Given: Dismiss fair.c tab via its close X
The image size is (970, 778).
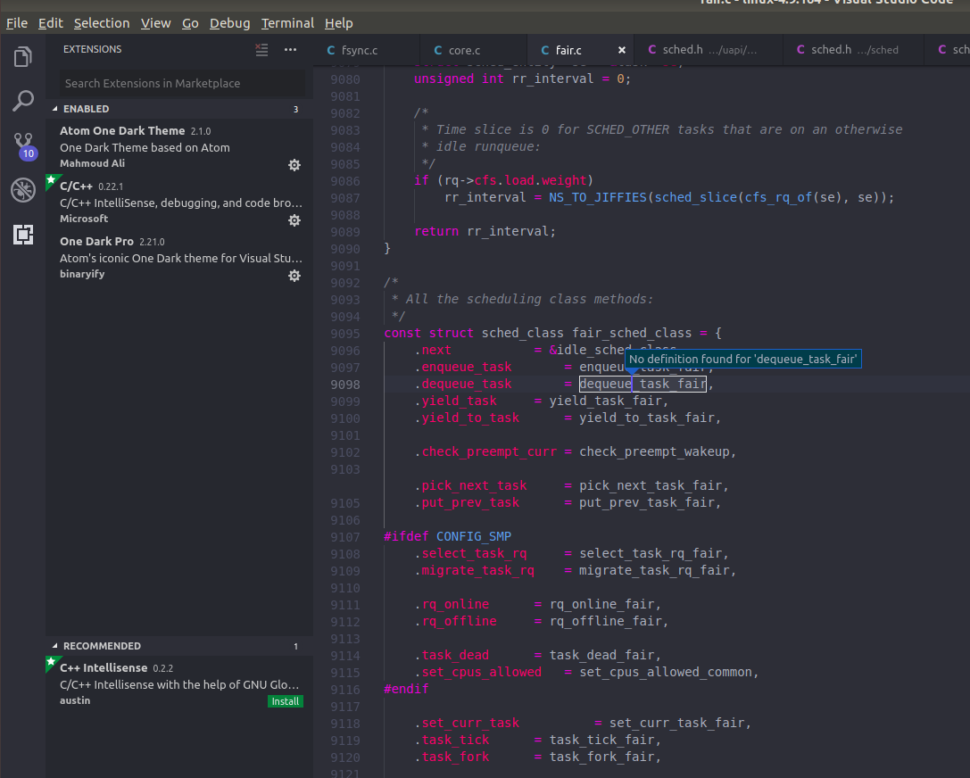Looking at the screenshot, I should [622, 51].
